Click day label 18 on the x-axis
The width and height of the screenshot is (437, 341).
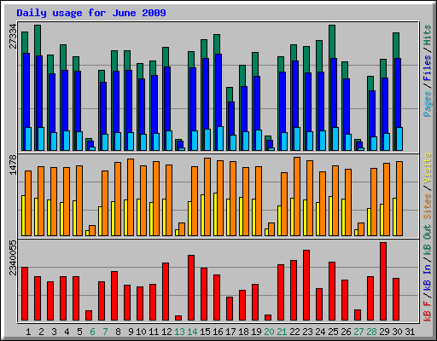(x=243, y=332)
